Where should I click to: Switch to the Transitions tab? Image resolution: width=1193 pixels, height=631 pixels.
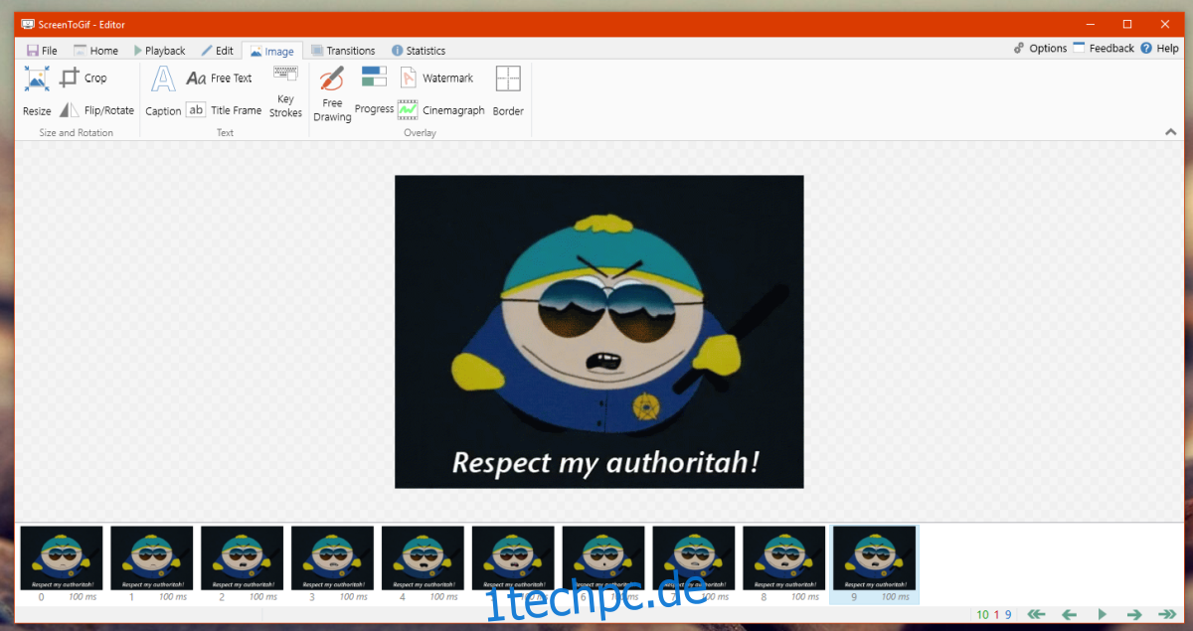343,51
